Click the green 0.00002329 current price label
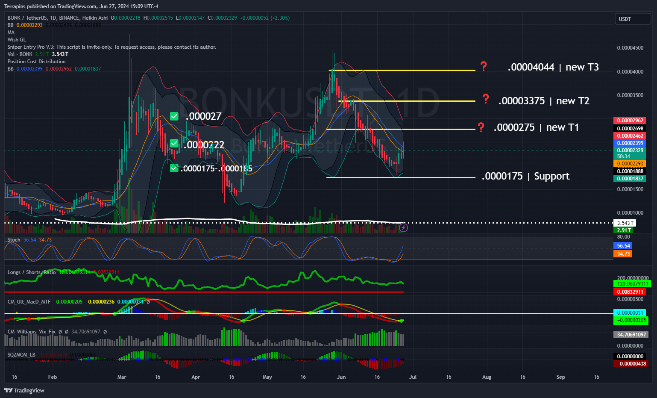 click(630, 150)
